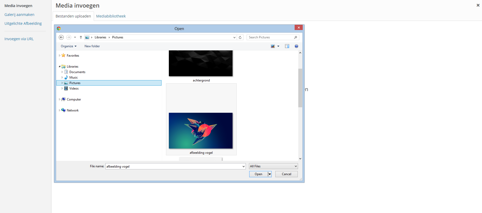Click the Invoegen via URL link
The height and width of the screenshot is (213, 482).
19,39
